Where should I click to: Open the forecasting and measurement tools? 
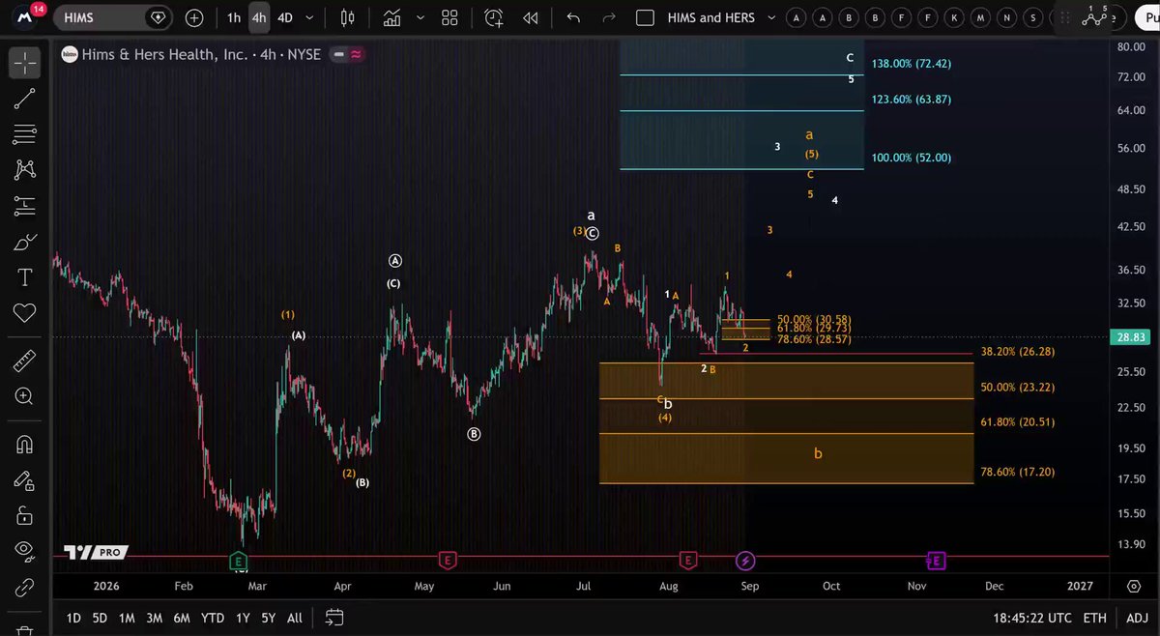[x=25, y=205]
